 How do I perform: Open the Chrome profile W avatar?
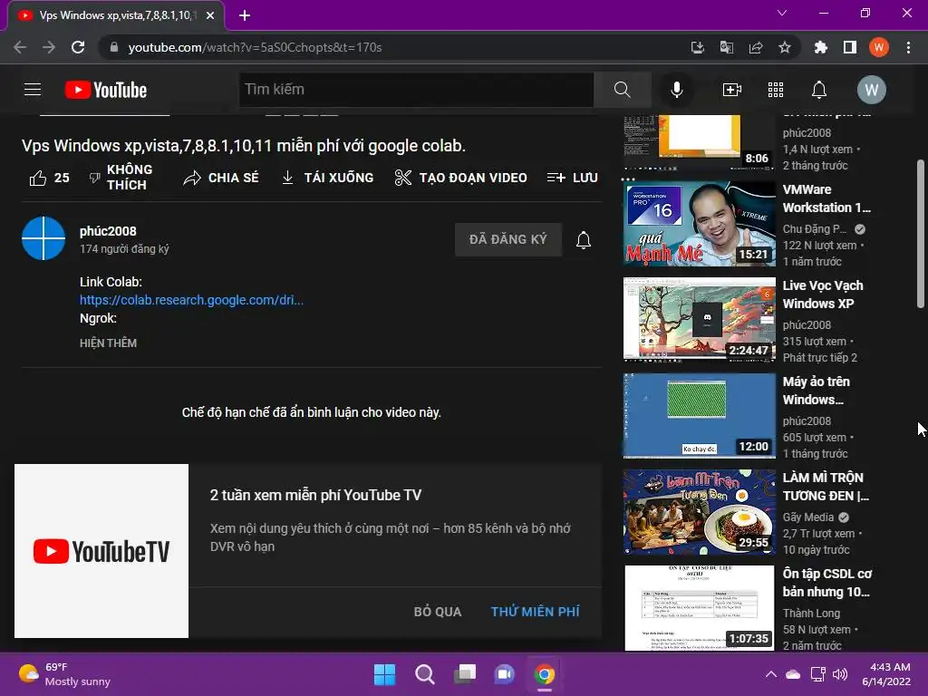click(x=879, y=47)
